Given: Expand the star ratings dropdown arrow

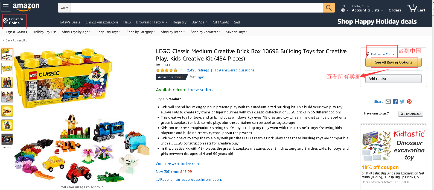Looking at the screenshot, I should click(181, 70).
